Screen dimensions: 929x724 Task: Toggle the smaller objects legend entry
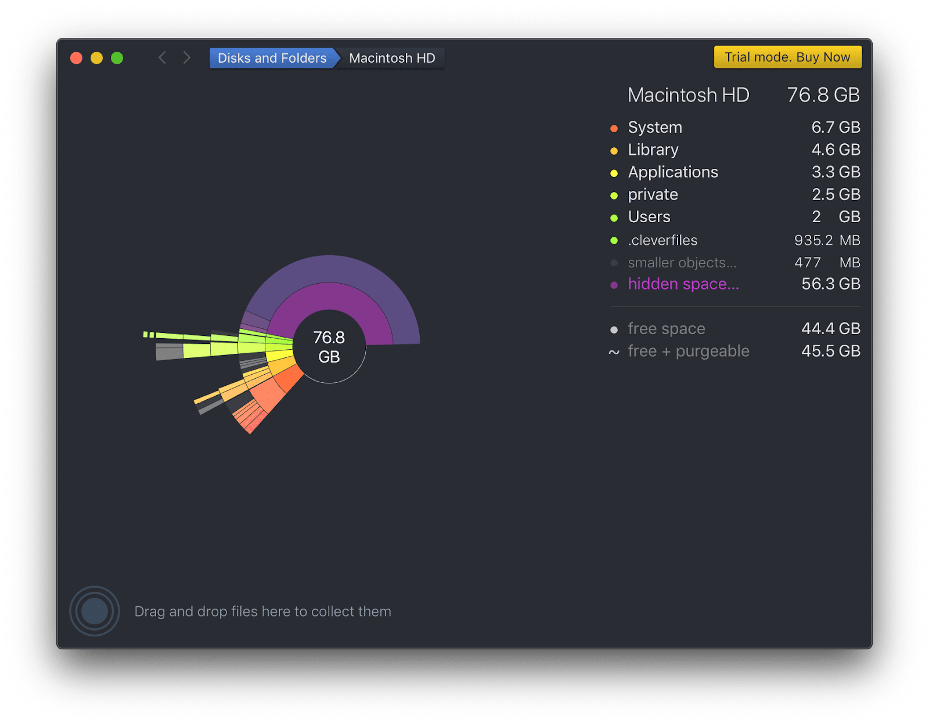[682, 263]
